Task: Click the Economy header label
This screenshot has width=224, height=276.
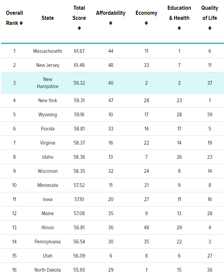Action: 146,13
